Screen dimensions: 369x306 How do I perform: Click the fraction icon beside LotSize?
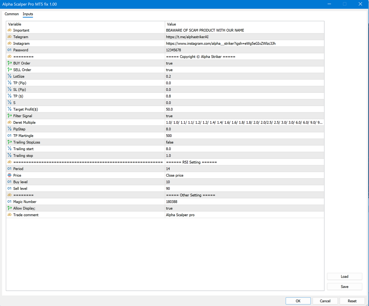9,76
